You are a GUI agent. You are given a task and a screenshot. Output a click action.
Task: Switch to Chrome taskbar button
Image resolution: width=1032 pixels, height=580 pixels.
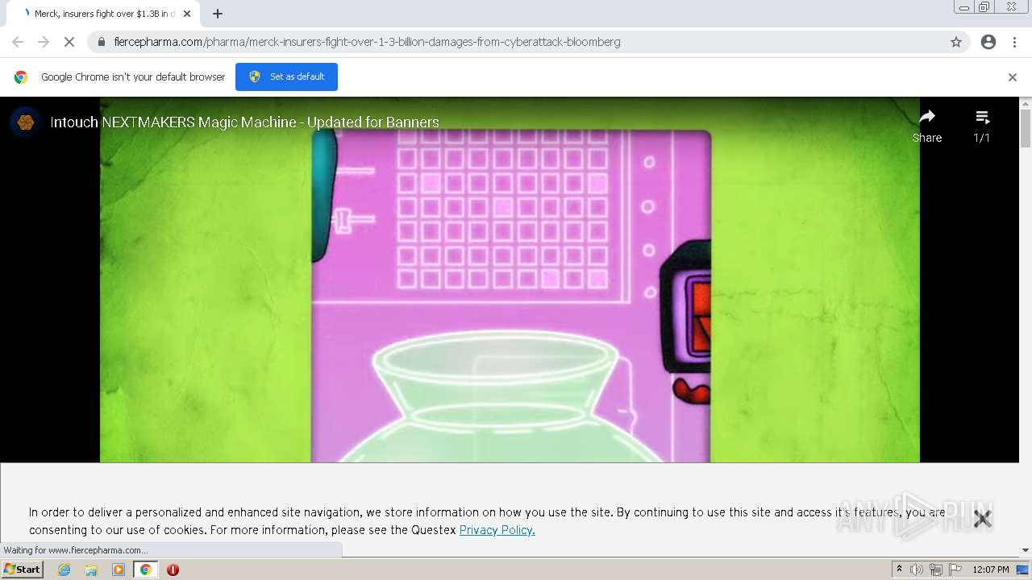click(x=145, y=570)
